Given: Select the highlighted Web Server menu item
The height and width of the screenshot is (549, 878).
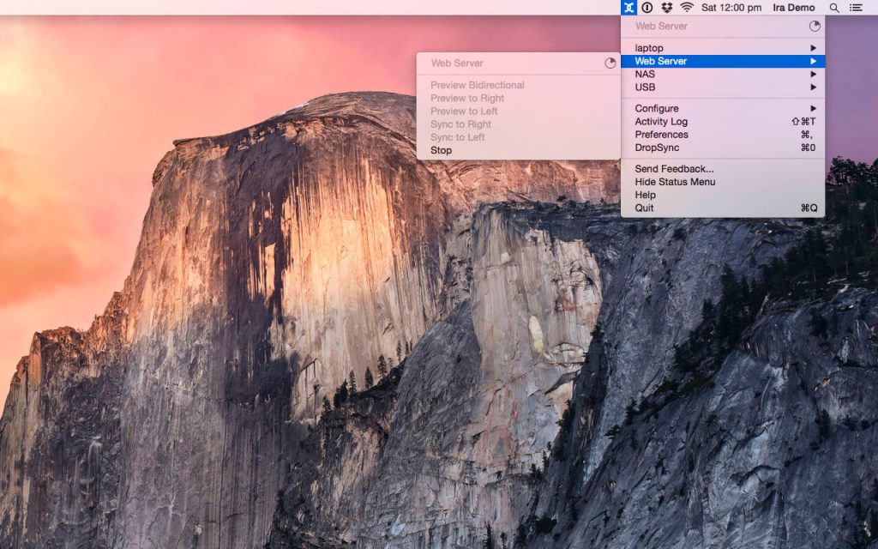Looking at the screenshot, I should click(x=660, y=62).
